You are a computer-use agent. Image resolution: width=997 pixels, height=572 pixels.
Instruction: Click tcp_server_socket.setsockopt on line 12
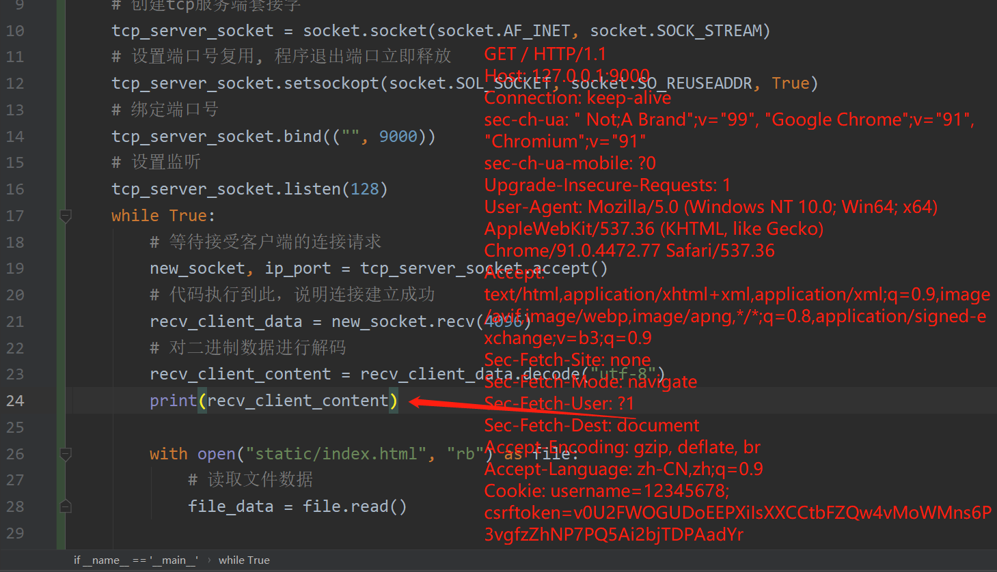[x=245, y=83]
